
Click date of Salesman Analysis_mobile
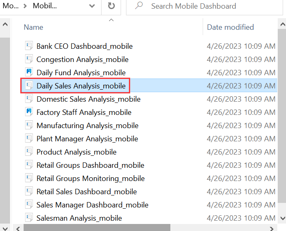[241, 218]
